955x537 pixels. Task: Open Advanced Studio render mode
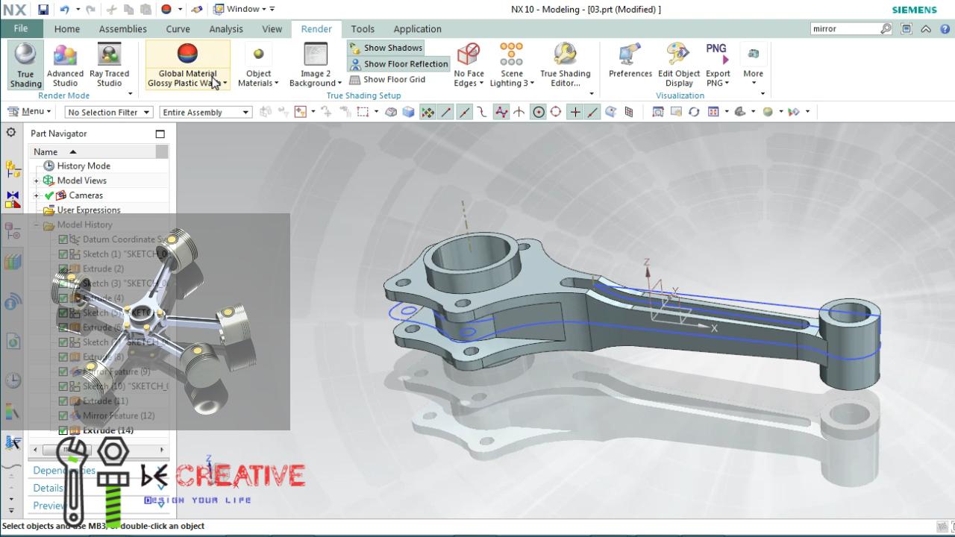[65, 57]
